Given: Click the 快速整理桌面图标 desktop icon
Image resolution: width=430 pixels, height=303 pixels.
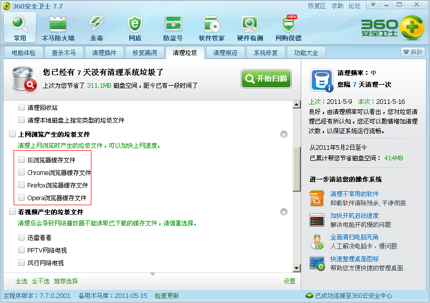Looking at the screenshot, I should coord(317,263).
